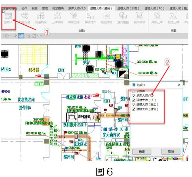Switch to the 协作 ribbon tab

24,8
